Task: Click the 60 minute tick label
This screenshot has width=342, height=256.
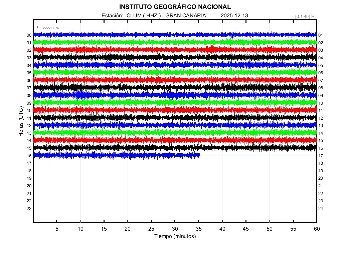Action: pos(316,229)
